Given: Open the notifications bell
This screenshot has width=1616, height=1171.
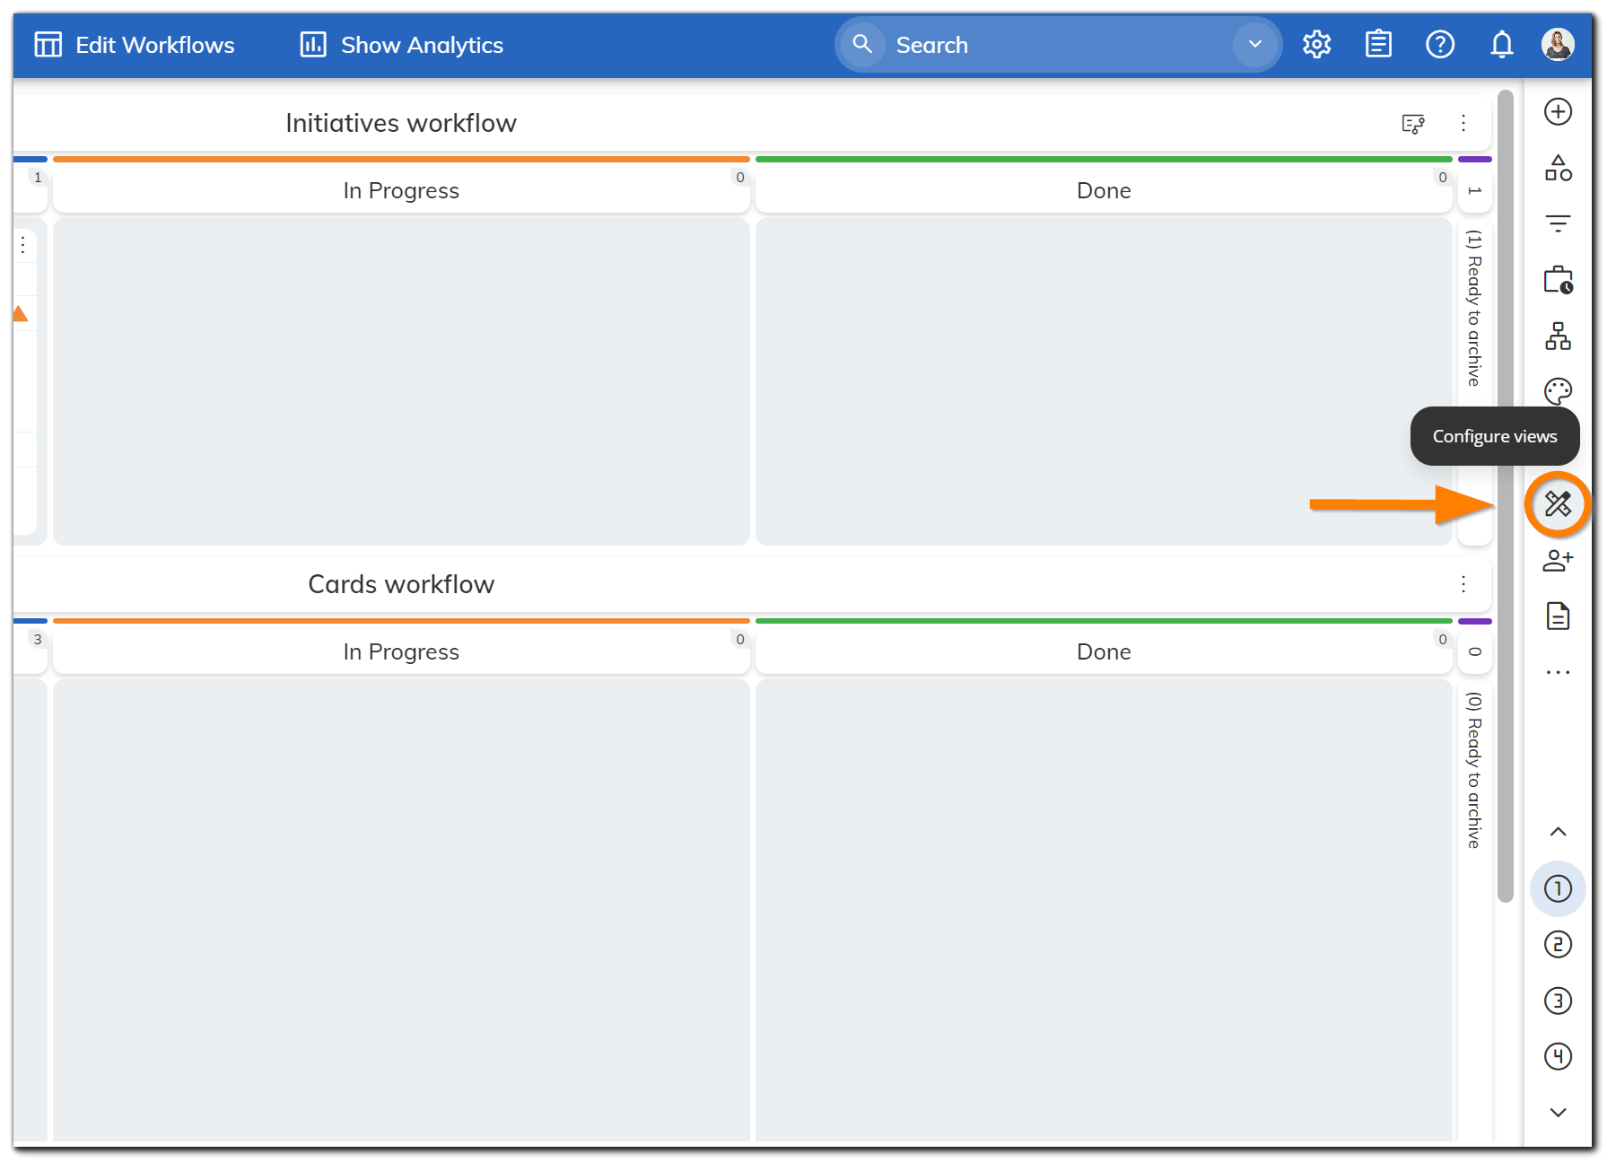Looking at the screenshot, I should click(1501, 45).
